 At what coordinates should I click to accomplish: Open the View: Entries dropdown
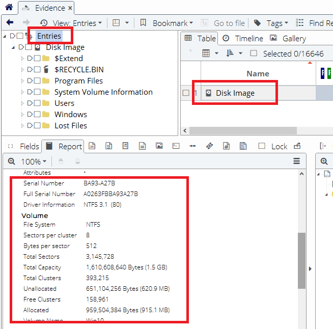(71, 23)
